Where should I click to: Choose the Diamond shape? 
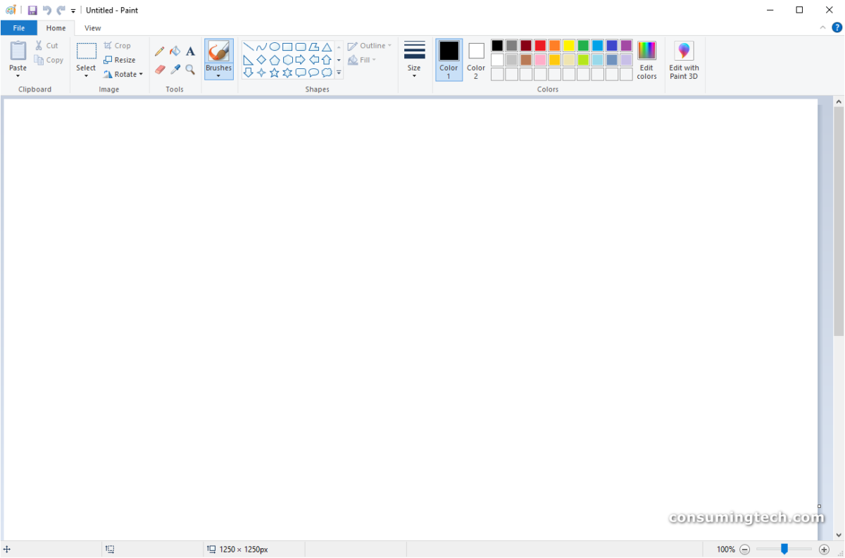coord(261,60)
